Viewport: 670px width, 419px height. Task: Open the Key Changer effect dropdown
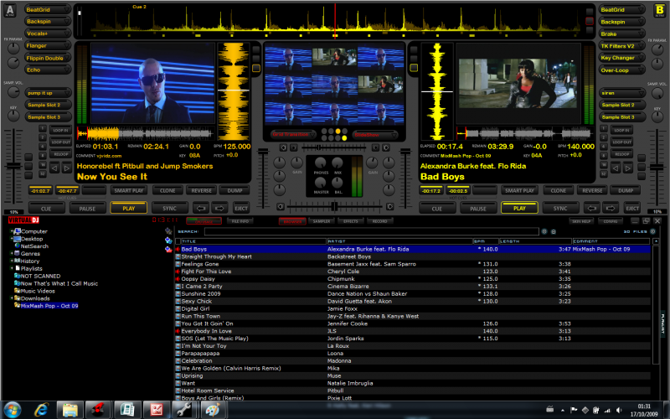(621, 58)
